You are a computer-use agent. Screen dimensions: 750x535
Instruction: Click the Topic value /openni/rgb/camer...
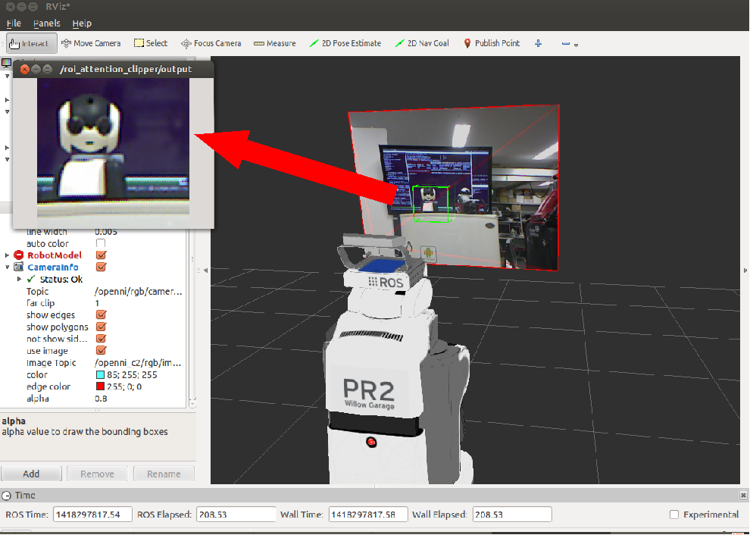coord(138,291)
